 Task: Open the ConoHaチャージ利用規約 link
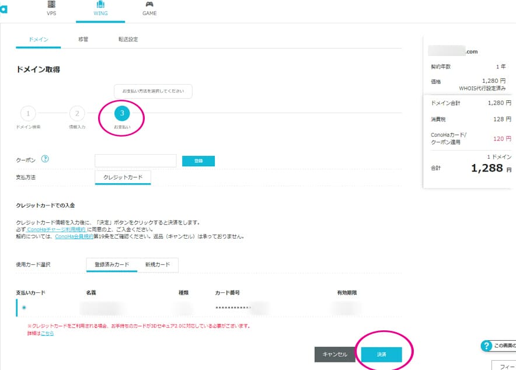click(56, 229)
